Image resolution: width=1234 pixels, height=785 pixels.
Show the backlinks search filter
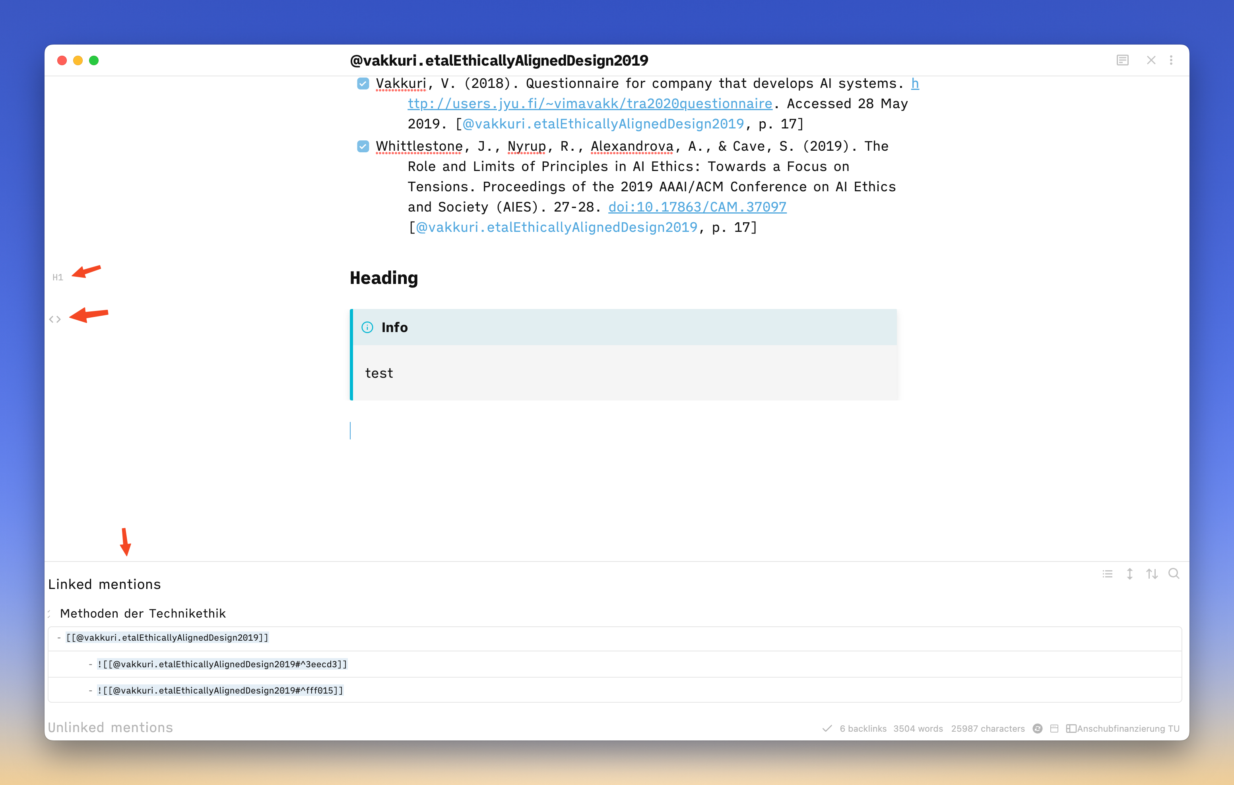pyautogui.click(x=1174, y=574)
